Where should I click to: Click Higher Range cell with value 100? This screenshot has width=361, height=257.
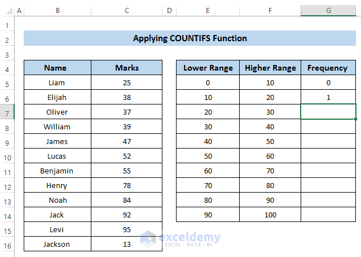(270, 215)
